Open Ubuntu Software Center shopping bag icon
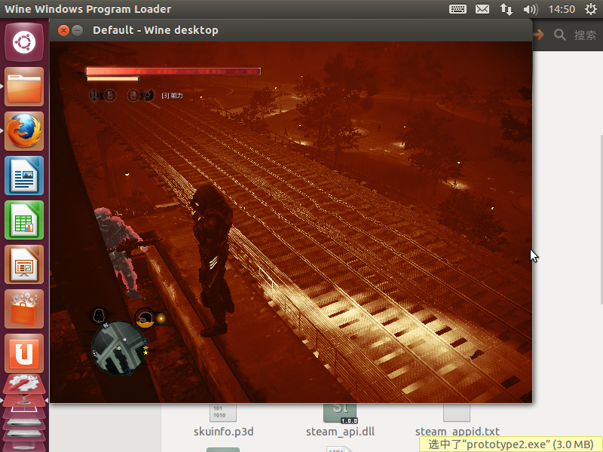 click(24, 310)
